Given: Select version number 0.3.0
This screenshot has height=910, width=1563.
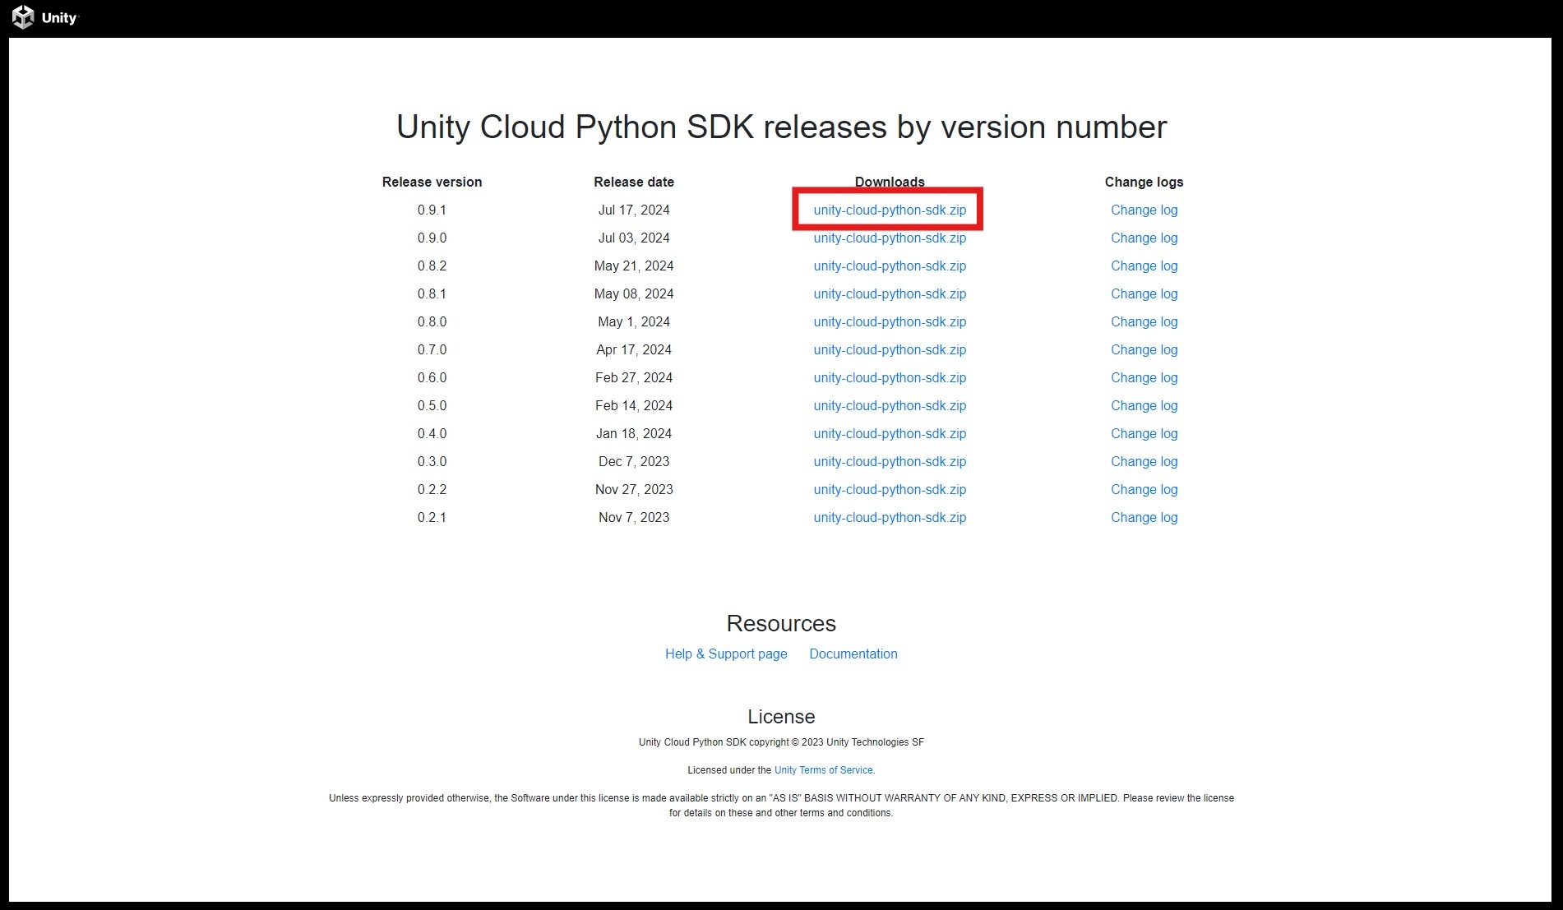Looking at the screenshot, I should tap(432, 461).
